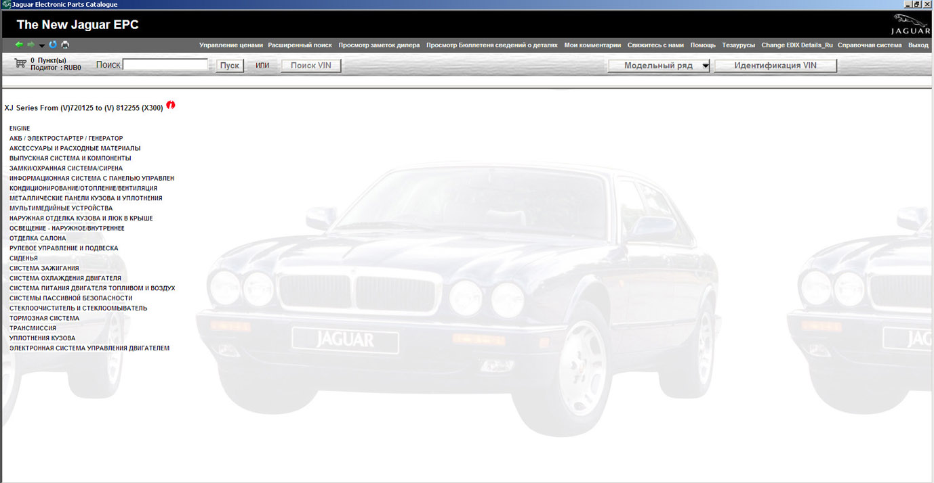
Task: Open the navigation history dropdown arrow
Action: (x=41, y=46)
